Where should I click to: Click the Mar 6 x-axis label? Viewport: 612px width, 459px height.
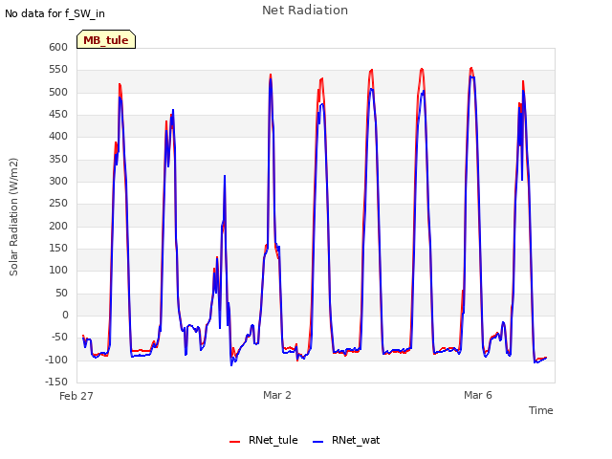pos(478,395)
